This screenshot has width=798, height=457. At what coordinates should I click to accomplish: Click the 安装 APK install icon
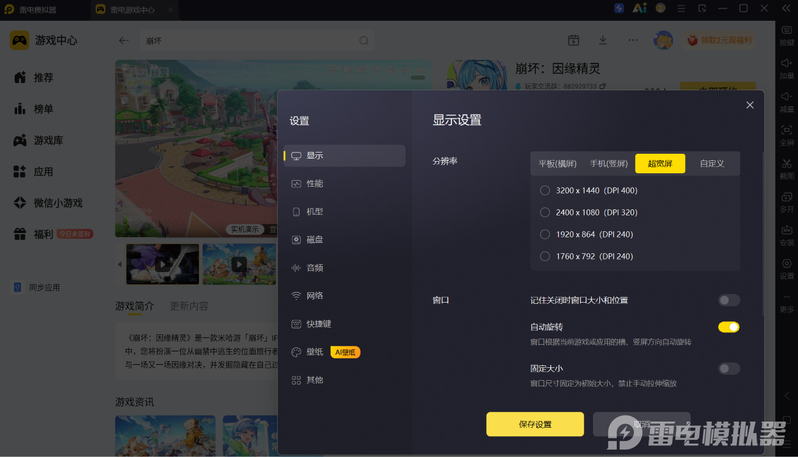[x=787, y=230]
